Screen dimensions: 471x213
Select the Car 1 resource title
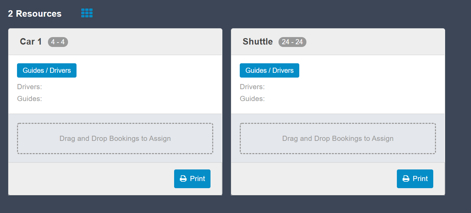coord(31,42)
